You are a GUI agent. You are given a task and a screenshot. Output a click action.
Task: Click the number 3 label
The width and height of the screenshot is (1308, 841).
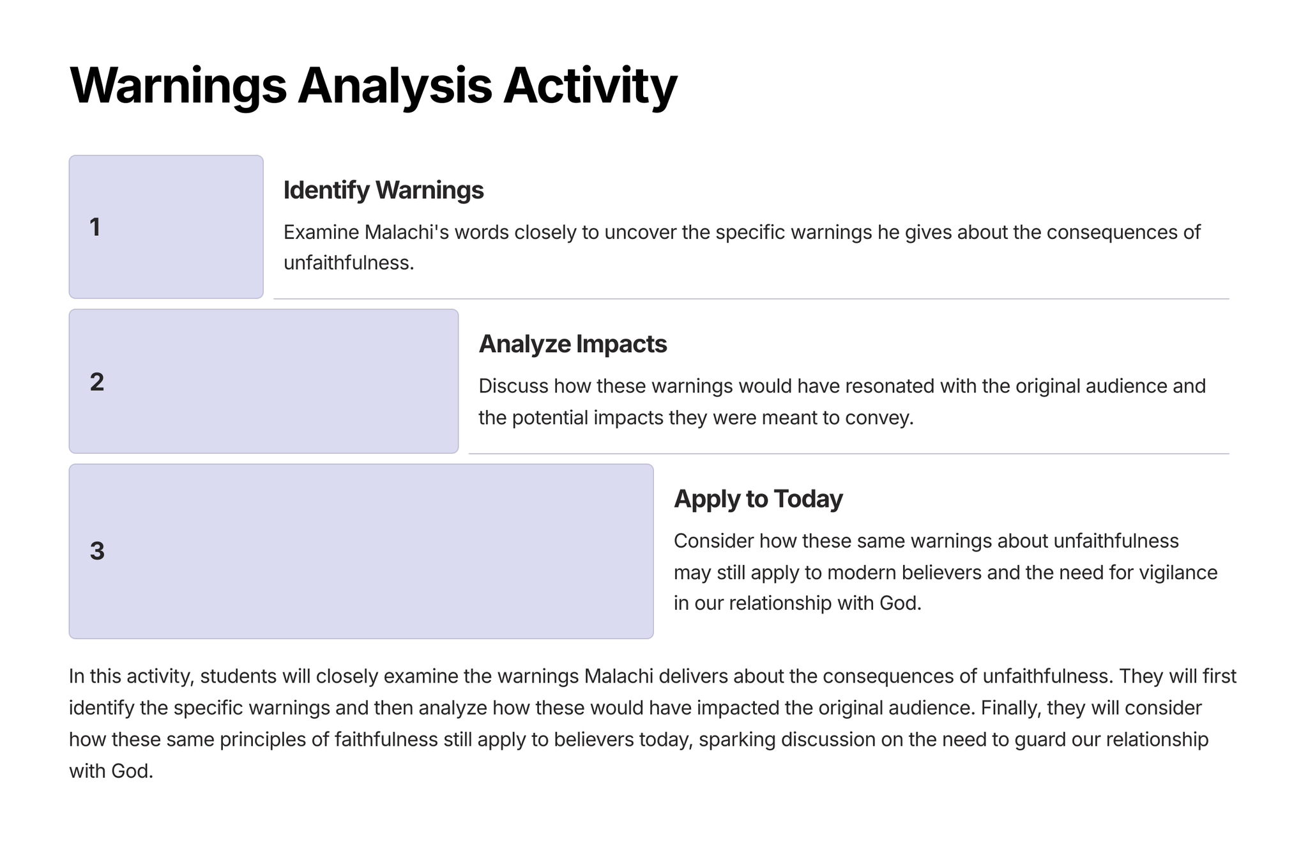click(97, 551)
